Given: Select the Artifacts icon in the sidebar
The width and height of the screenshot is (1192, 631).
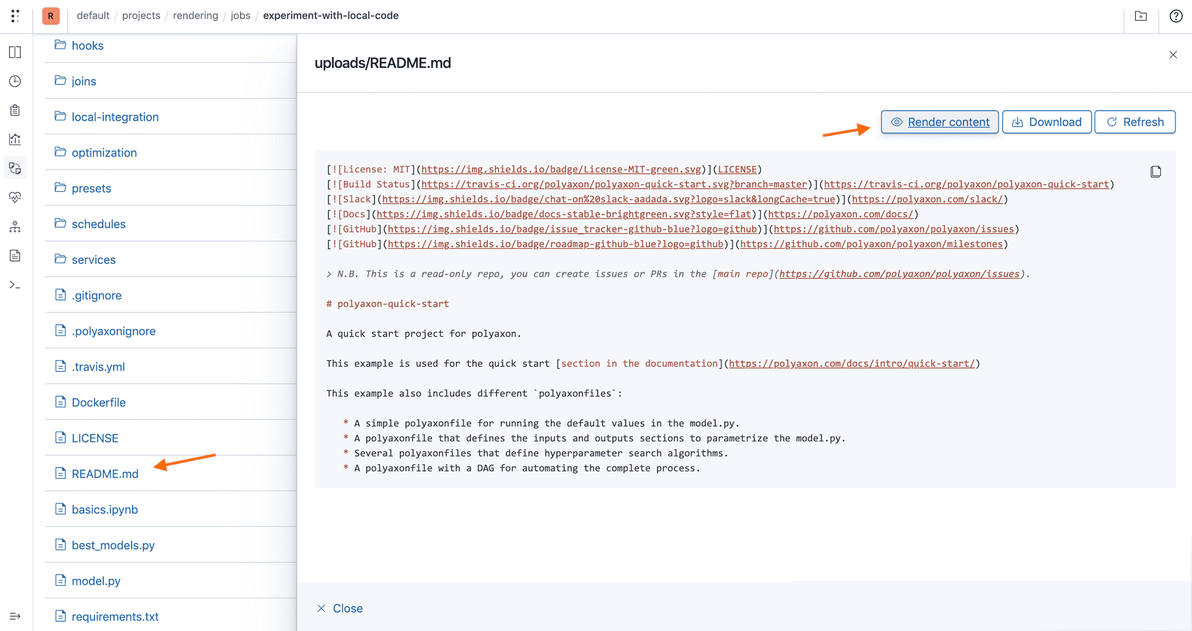Looking at the screenshot, I should pyautogui.click(x=15, y=168).
